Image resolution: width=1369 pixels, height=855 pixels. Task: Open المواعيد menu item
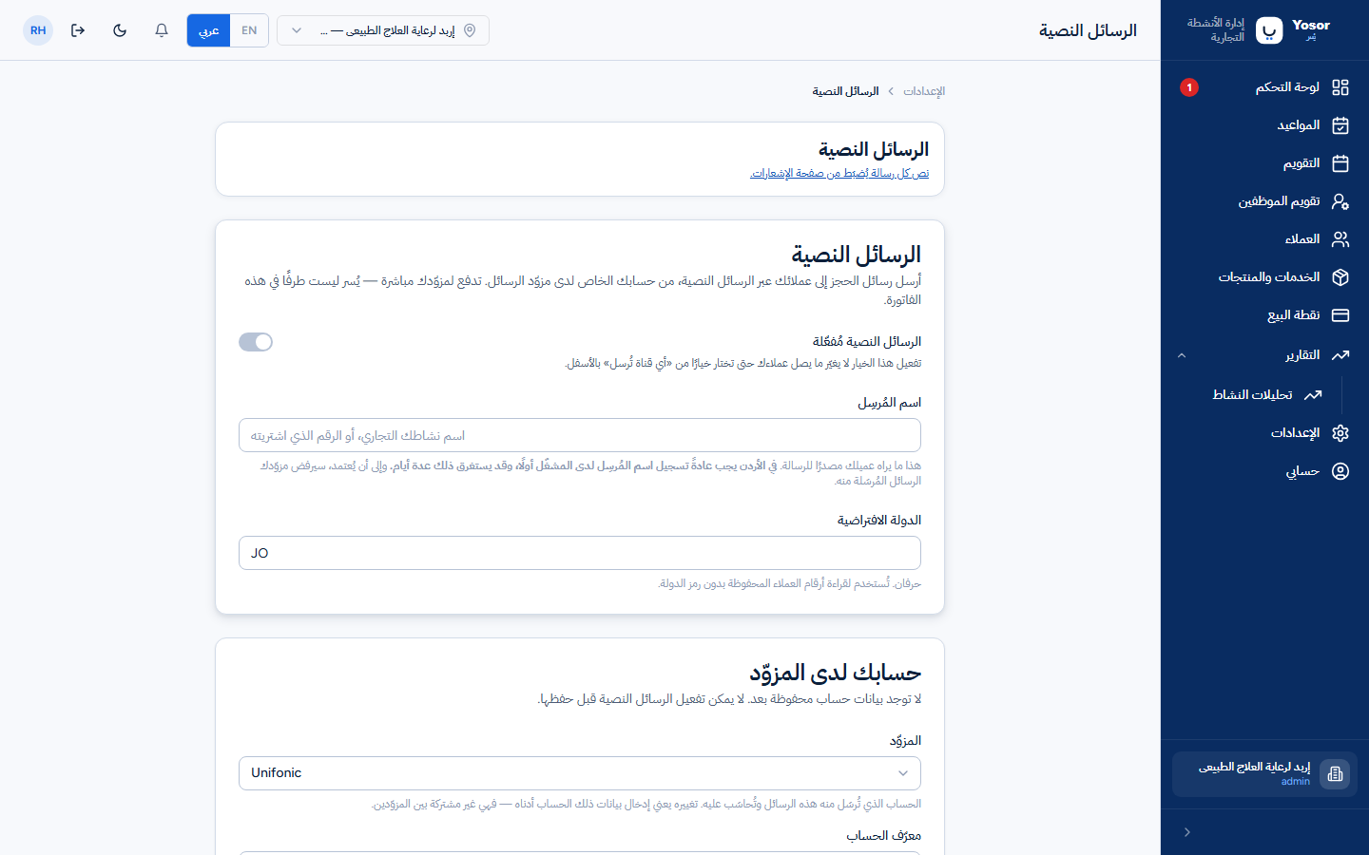click(x=1264, y=125)
